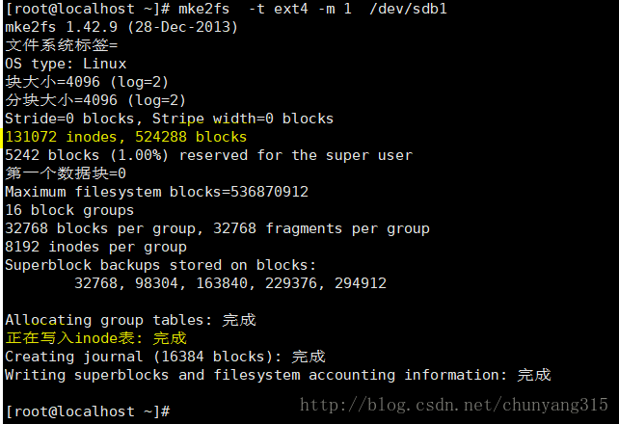Image resolution: width=619 pixels, height=424 pixels.
Task: Click the 'OS type: Linux' line
Action: [x=66, y=64]
